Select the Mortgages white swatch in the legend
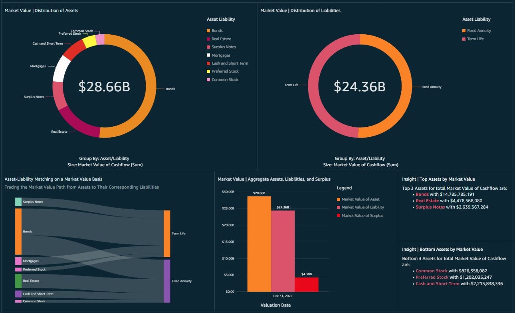 [208, 55]
